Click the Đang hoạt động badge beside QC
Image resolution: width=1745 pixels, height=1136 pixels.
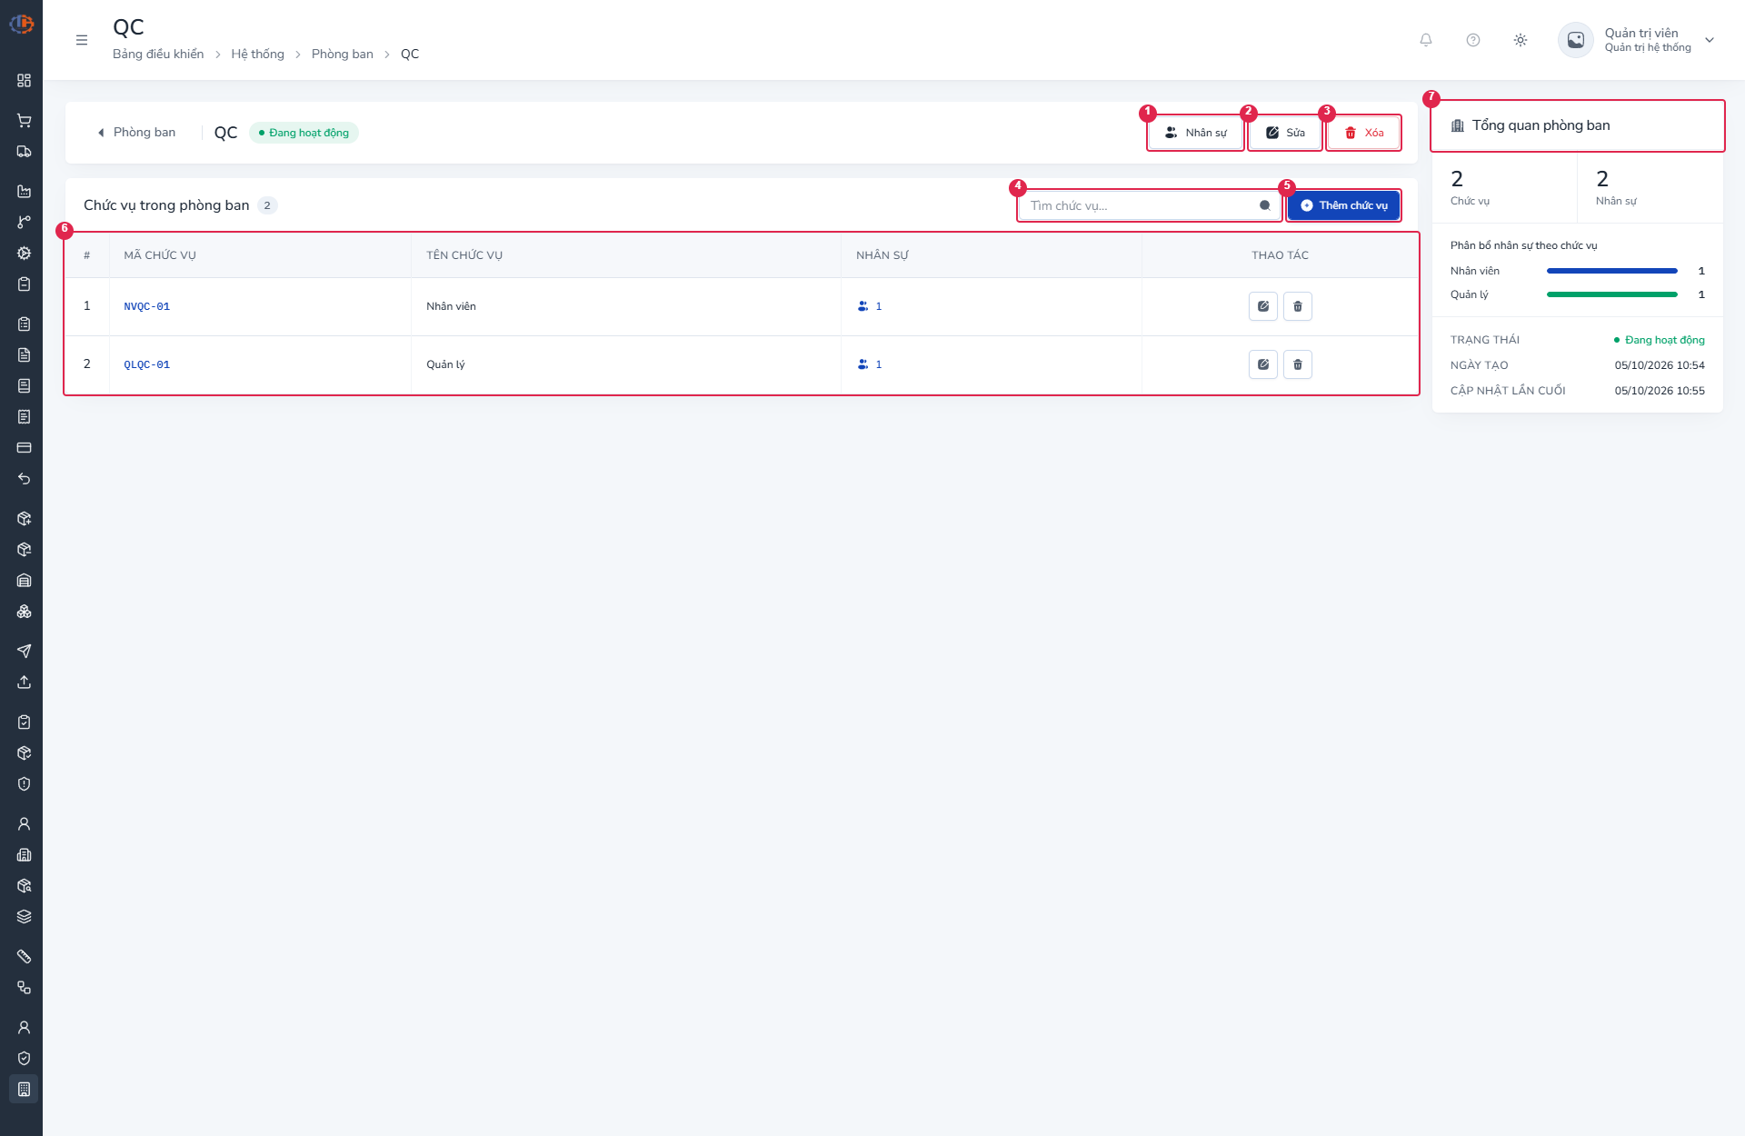click(x=304, y=133)
